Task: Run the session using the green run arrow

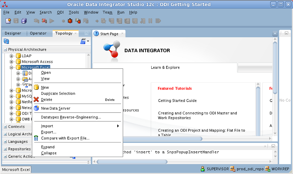Action: click(52, 21)
